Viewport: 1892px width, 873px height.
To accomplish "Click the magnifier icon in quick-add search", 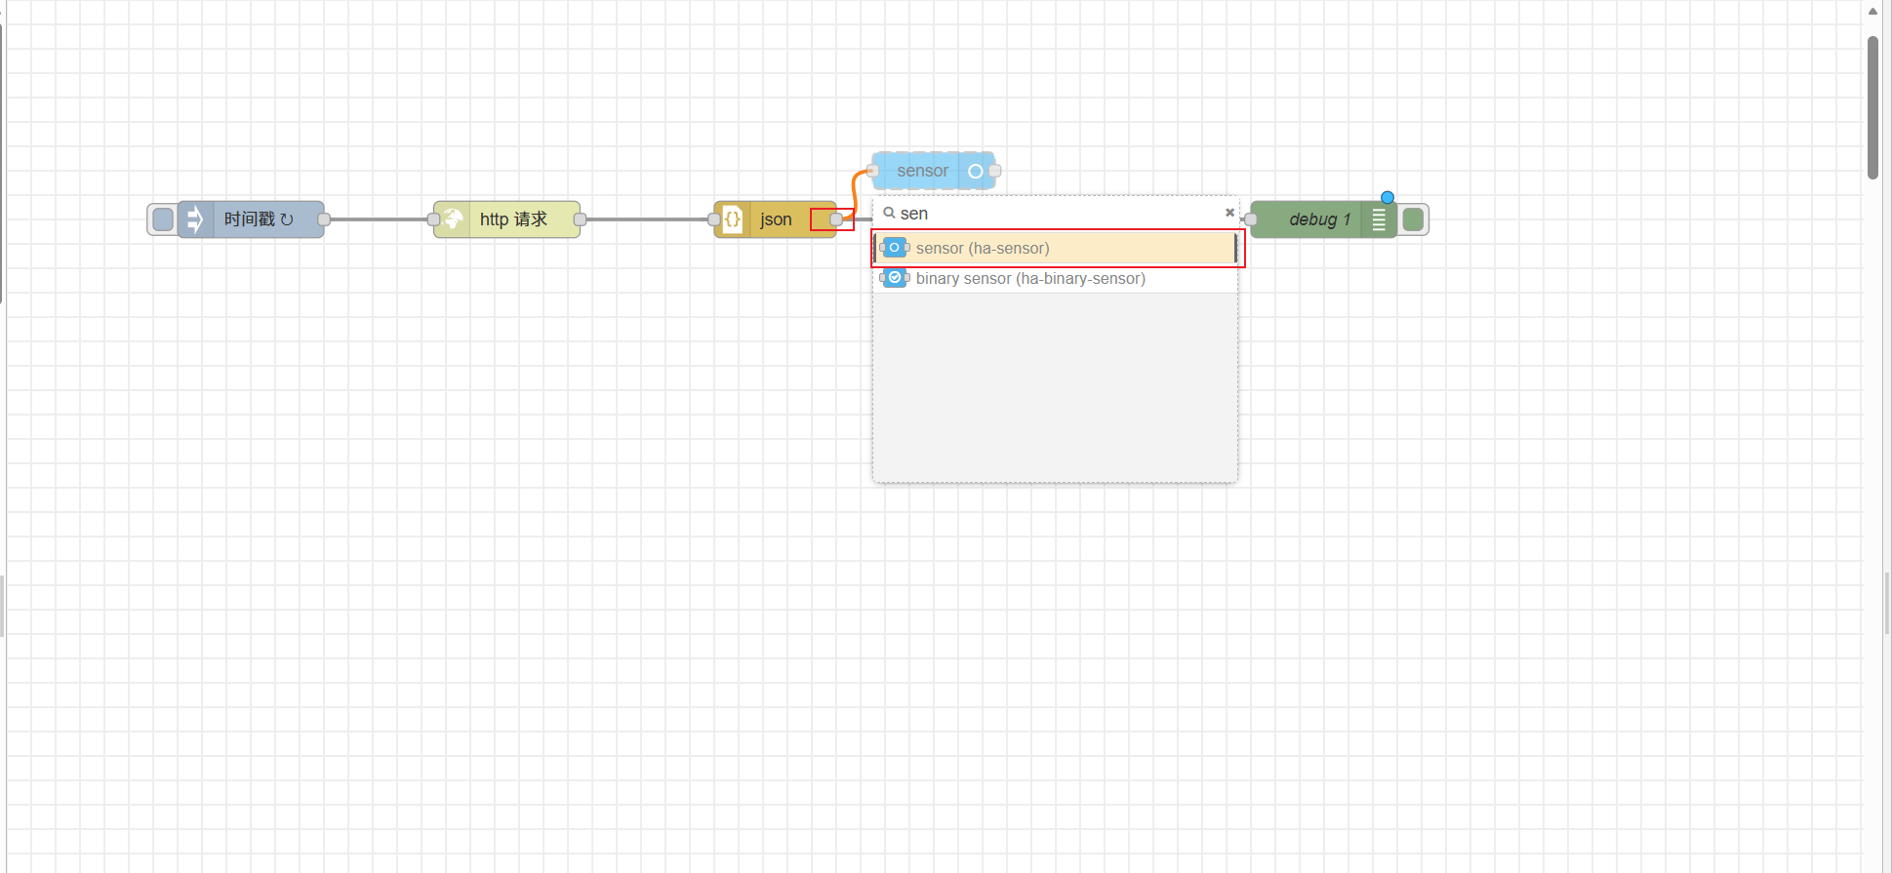I will point(889,213).
